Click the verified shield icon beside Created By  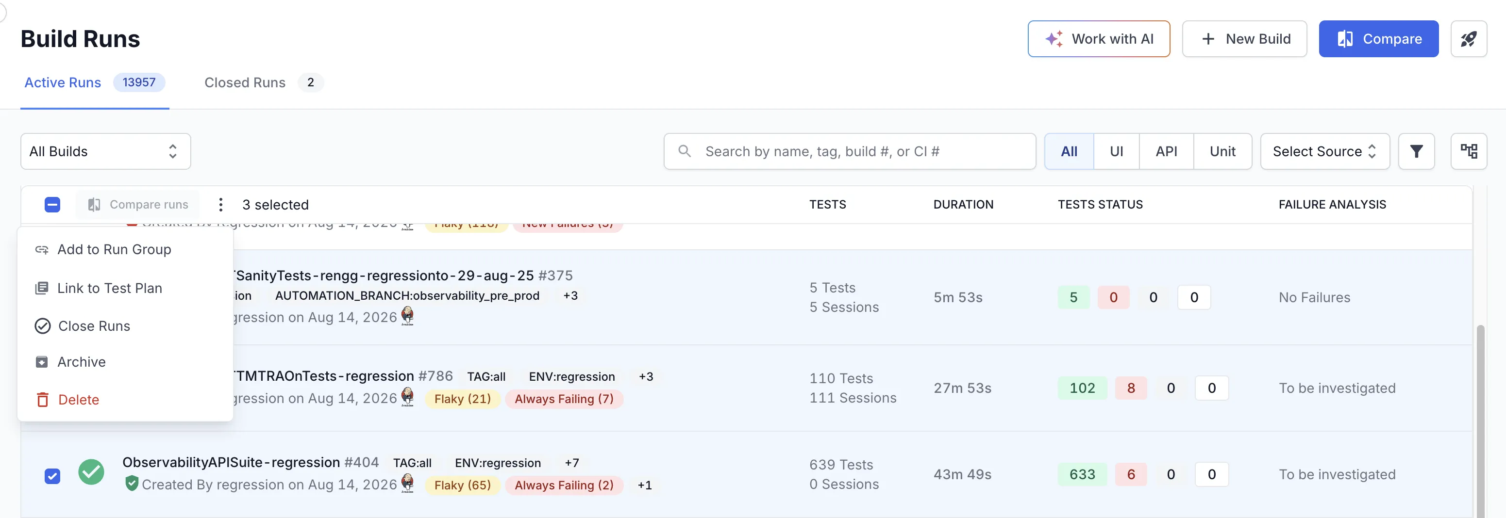132,484
